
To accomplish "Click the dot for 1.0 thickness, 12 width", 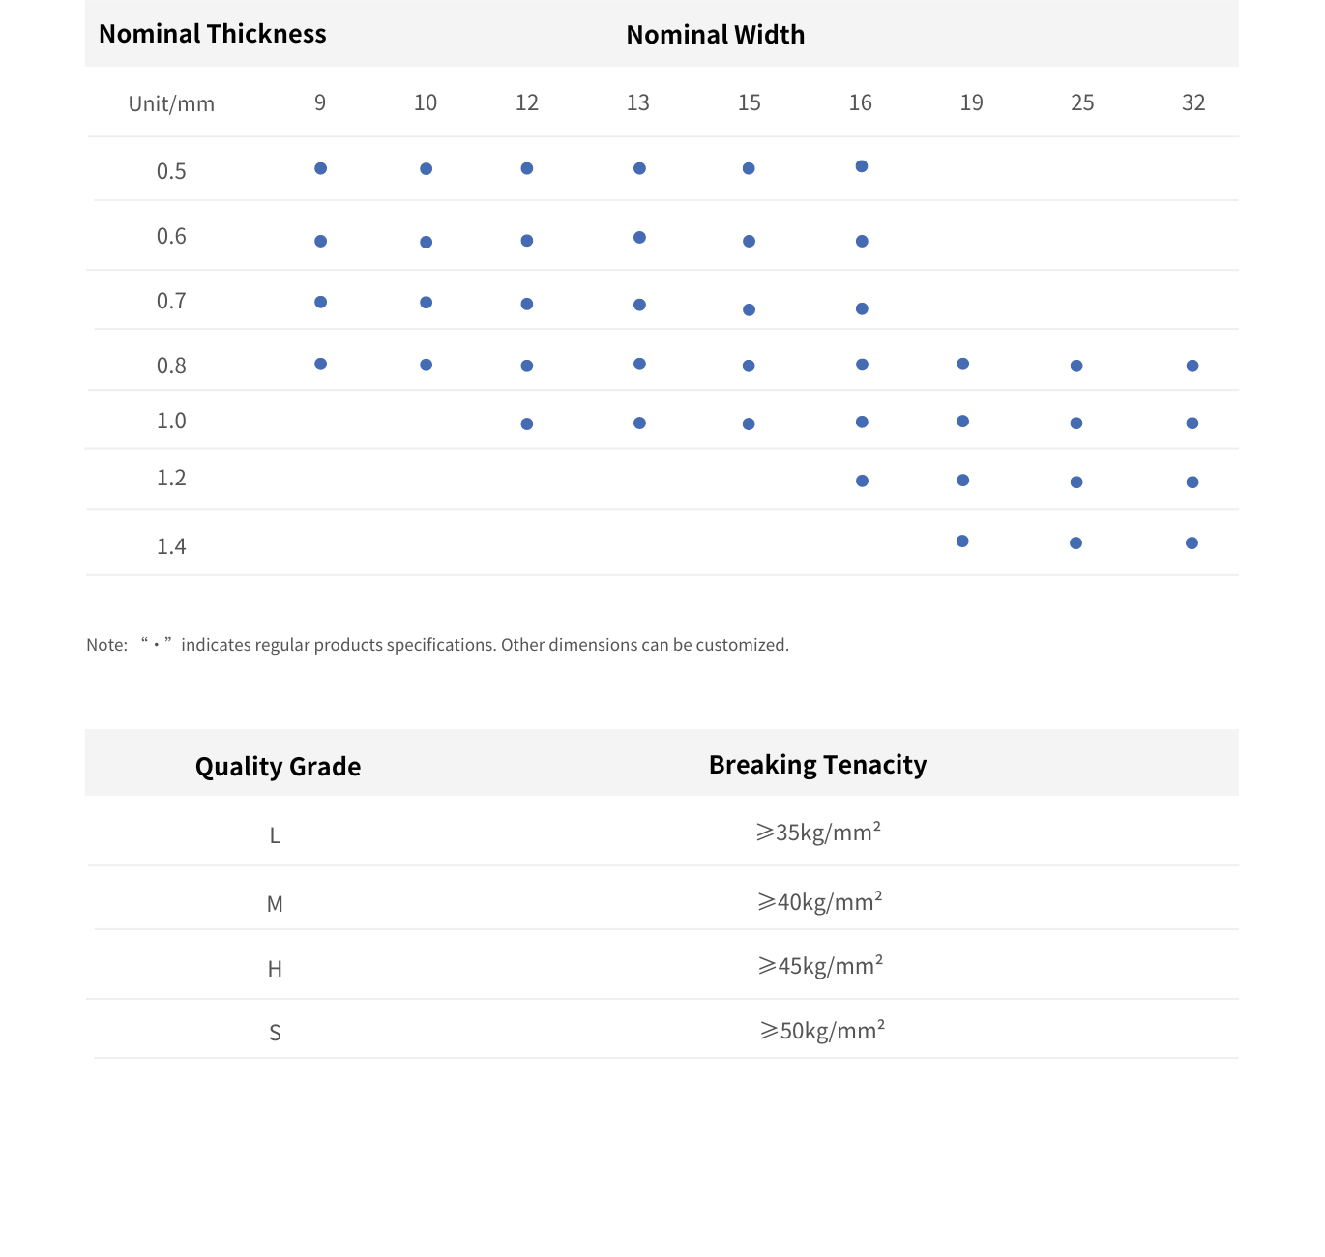I will (x=527, y=424).
